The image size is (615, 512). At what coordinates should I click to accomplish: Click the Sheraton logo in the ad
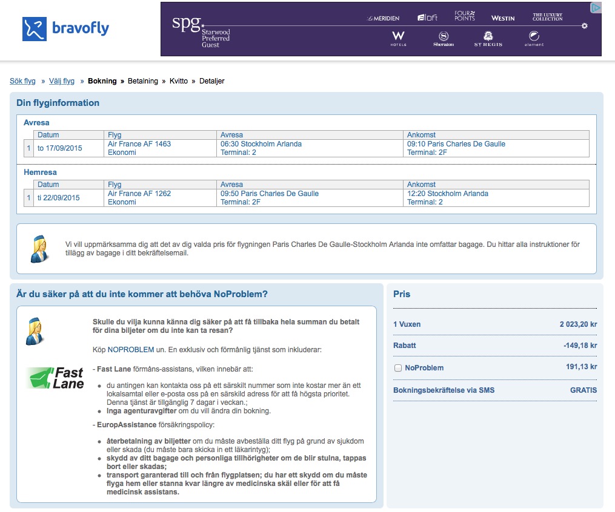(443, 39)
